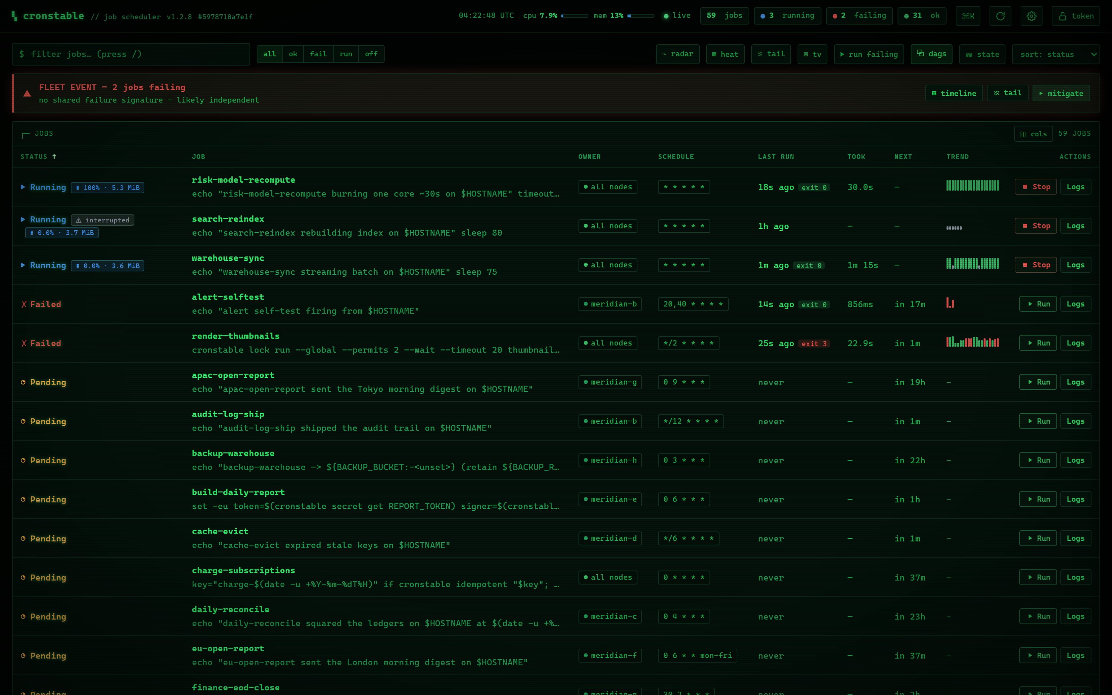Stop the warehouse-sync job

[x=1035, y=265]
